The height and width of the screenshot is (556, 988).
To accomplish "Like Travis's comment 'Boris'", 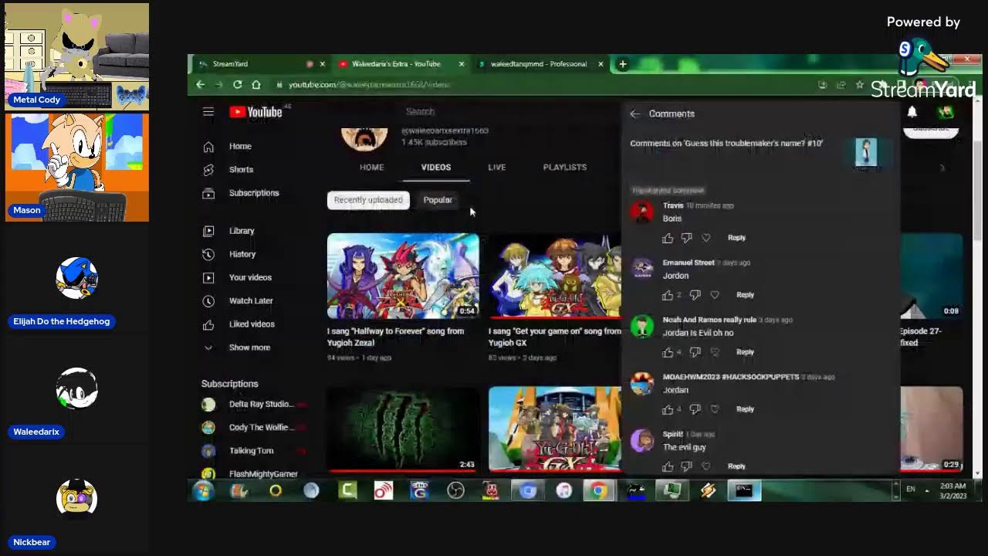I will click(x=668, y=238).
